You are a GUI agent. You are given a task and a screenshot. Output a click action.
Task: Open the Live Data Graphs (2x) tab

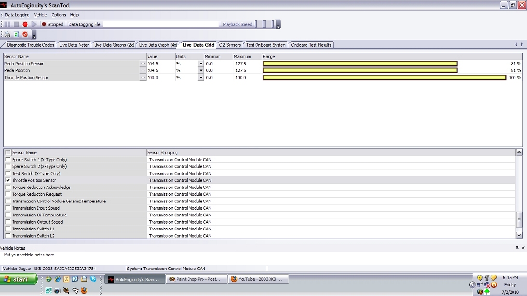pos(114,45)
